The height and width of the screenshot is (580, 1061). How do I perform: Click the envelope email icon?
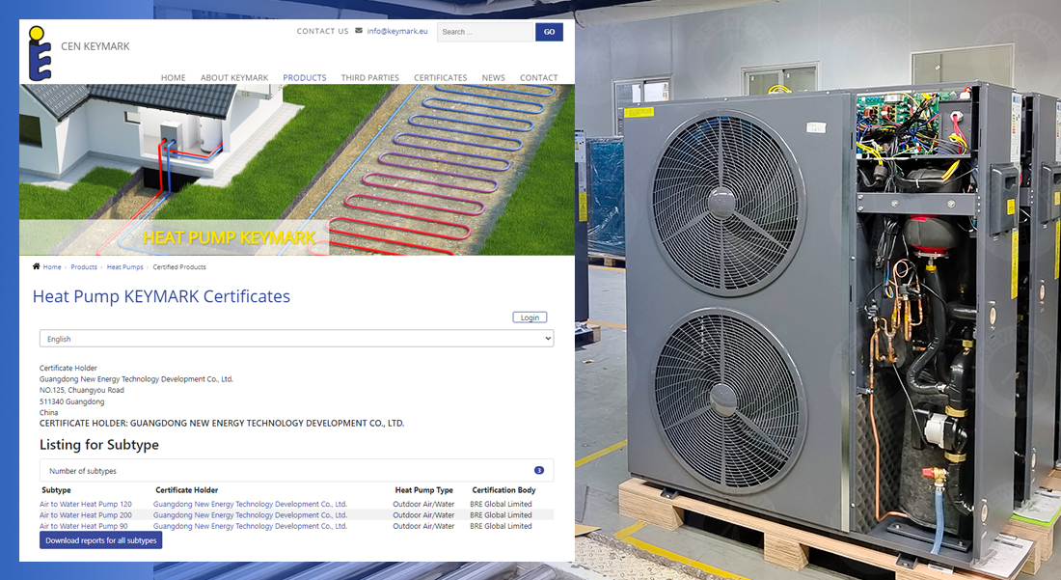click(x=359, y=31)
